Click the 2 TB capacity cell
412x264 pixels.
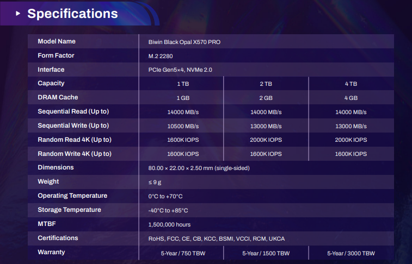266,84
